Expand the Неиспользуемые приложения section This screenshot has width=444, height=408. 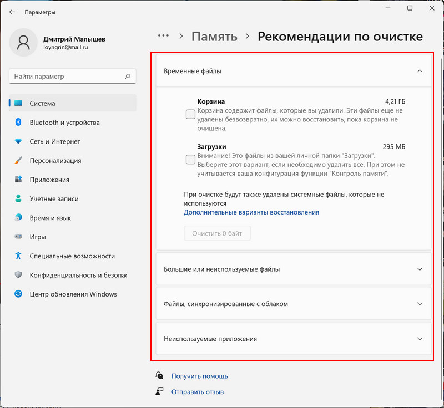(295, 340)
